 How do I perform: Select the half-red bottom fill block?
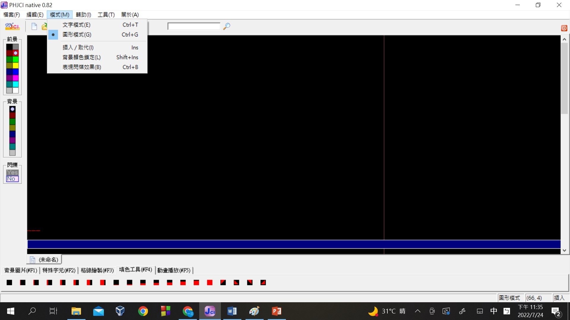pos(156,282)
